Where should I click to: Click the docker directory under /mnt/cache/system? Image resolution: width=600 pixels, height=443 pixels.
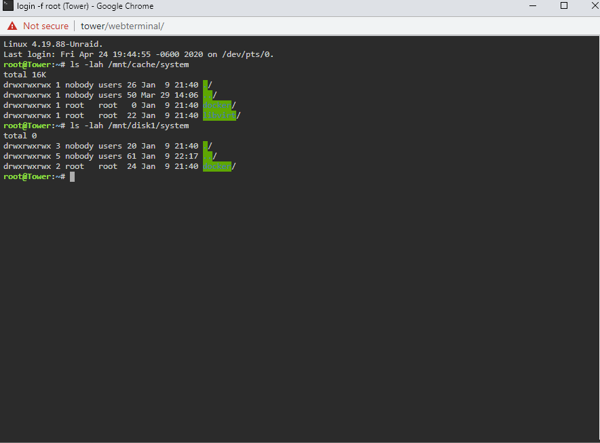pos(217,105)
